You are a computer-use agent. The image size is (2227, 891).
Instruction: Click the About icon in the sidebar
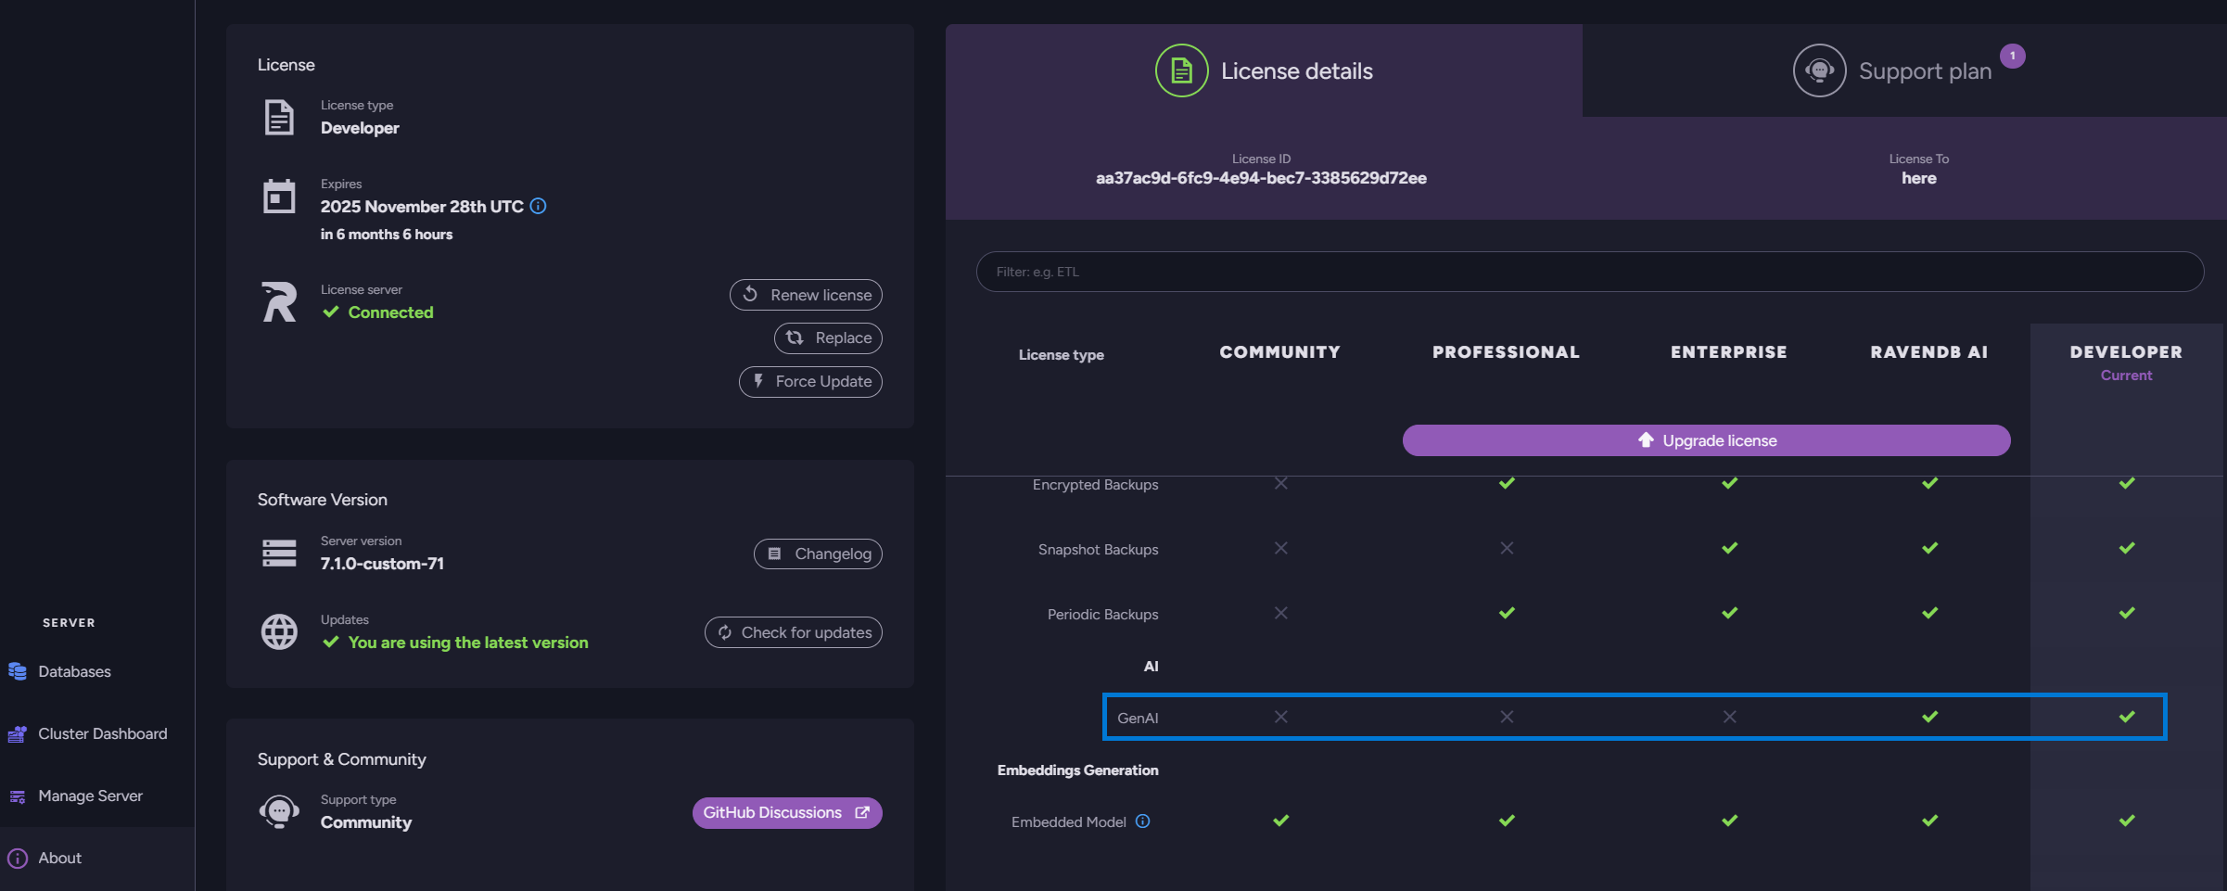pos(16,858)
